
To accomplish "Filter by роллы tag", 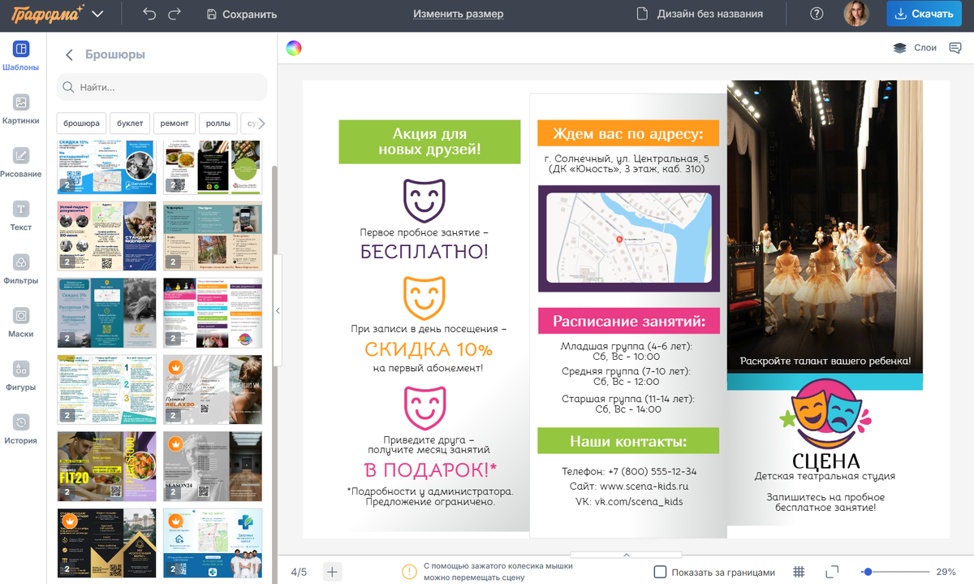I will pos(218,123).
